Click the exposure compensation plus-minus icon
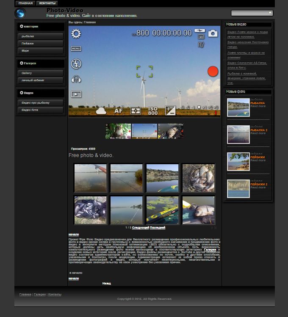 pyautogui.click(x=170, y=111)
